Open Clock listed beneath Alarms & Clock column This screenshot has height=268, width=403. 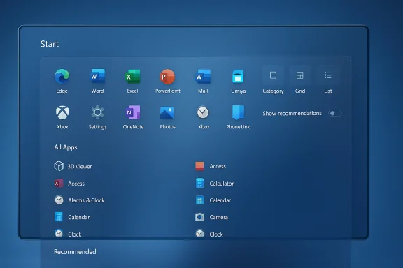[68, 234]
